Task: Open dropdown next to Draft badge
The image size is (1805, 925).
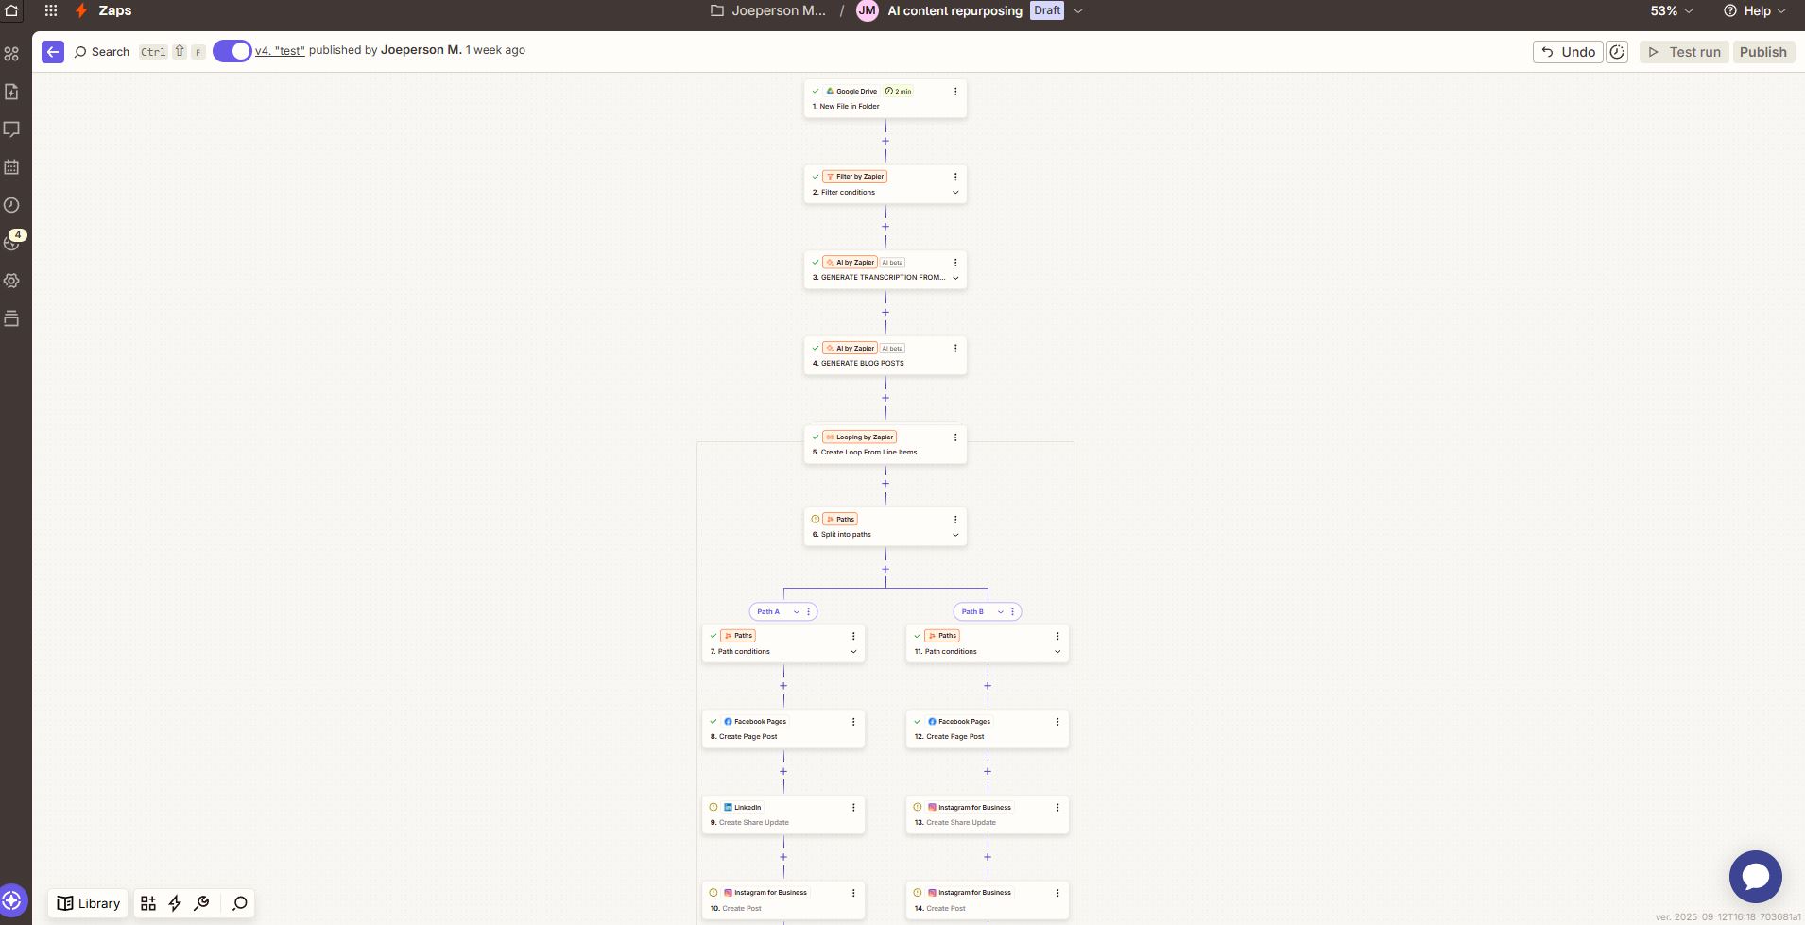Action: pos(1078,10)
